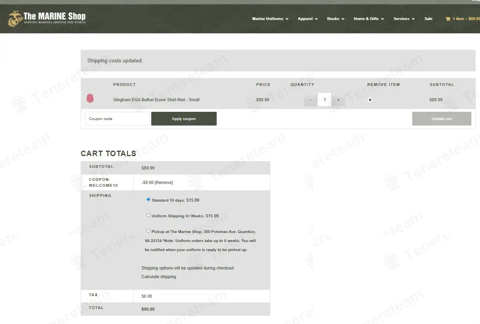The width and height of the screenshot is (480, 324).
Task: Open the Calculate shipping link
Action: (x=159, y=277)
